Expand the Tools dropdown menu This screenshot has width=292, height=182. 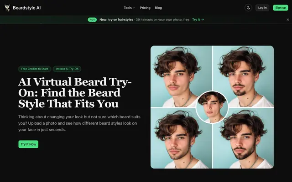tap(129, 8)
